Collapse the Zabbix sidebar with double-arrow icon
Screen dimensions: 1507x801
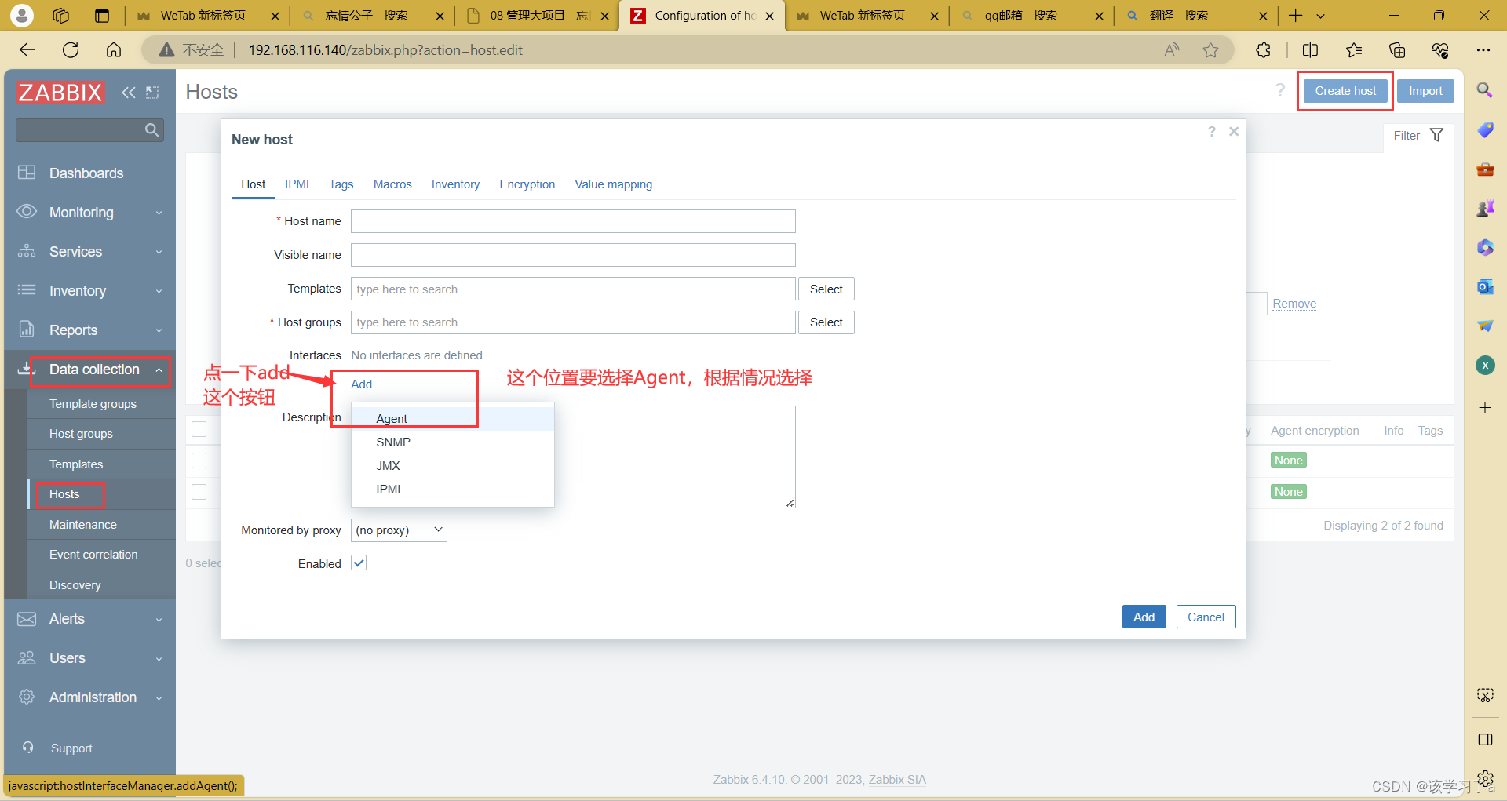click(129, 93)
